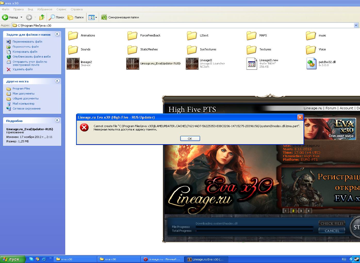Select the Sounds folder icon
Viewport: 360px width, 263px height.
(73, 49)
